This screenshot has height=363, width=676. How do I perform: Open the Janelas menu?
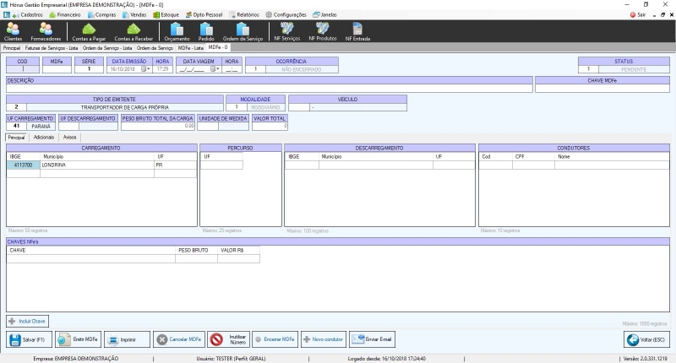[x=324, y=14]
